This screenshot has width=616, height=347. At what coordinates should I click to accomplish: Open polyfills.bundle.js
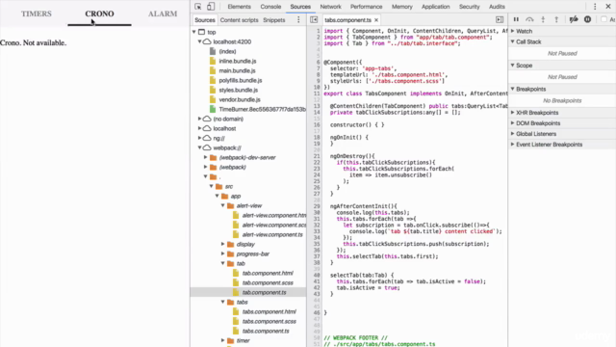tap(240, 80)
